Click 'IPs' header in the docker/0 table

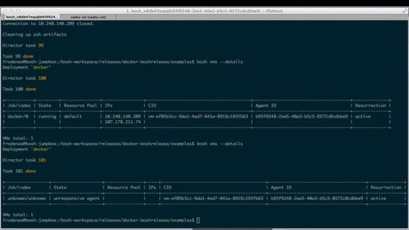point(109,105)
